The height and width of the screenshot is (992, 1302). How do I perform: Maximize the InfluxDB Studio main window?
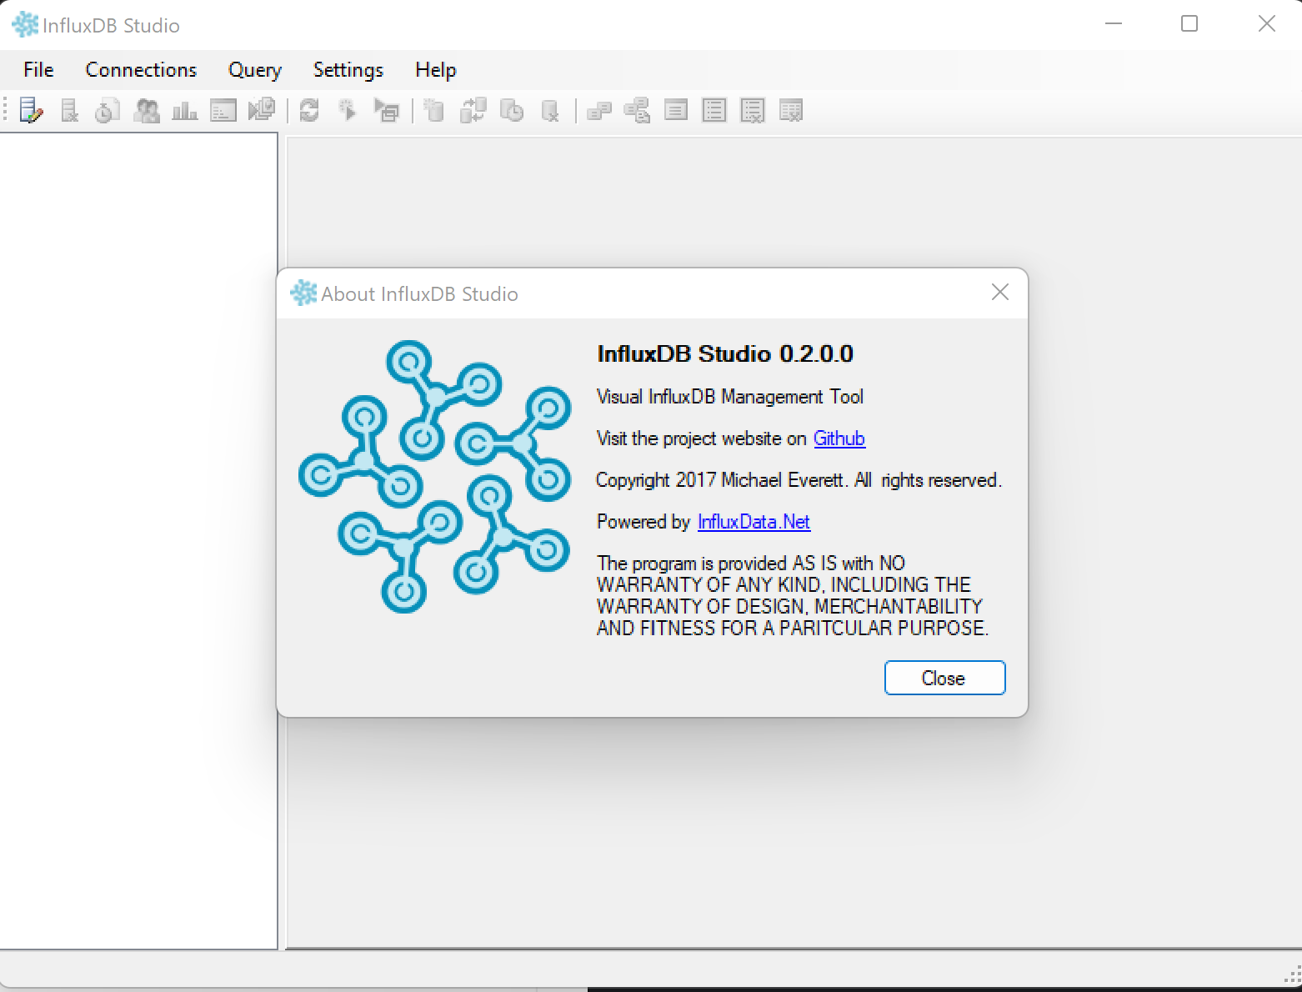click(1189, 24)
